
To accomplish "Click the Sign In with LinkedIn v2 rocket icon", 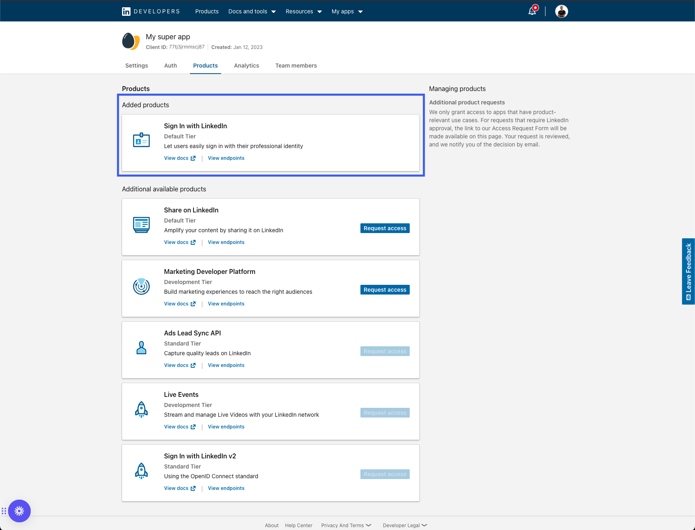I will (141, 471).
